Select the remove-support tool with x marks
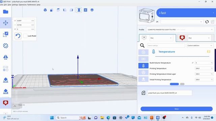 (x=5, y=91)
